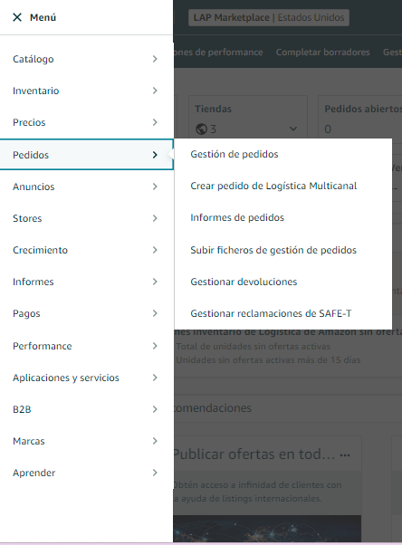Expand the Anuncios menu category
402x545 pixels.
(87, 186)
